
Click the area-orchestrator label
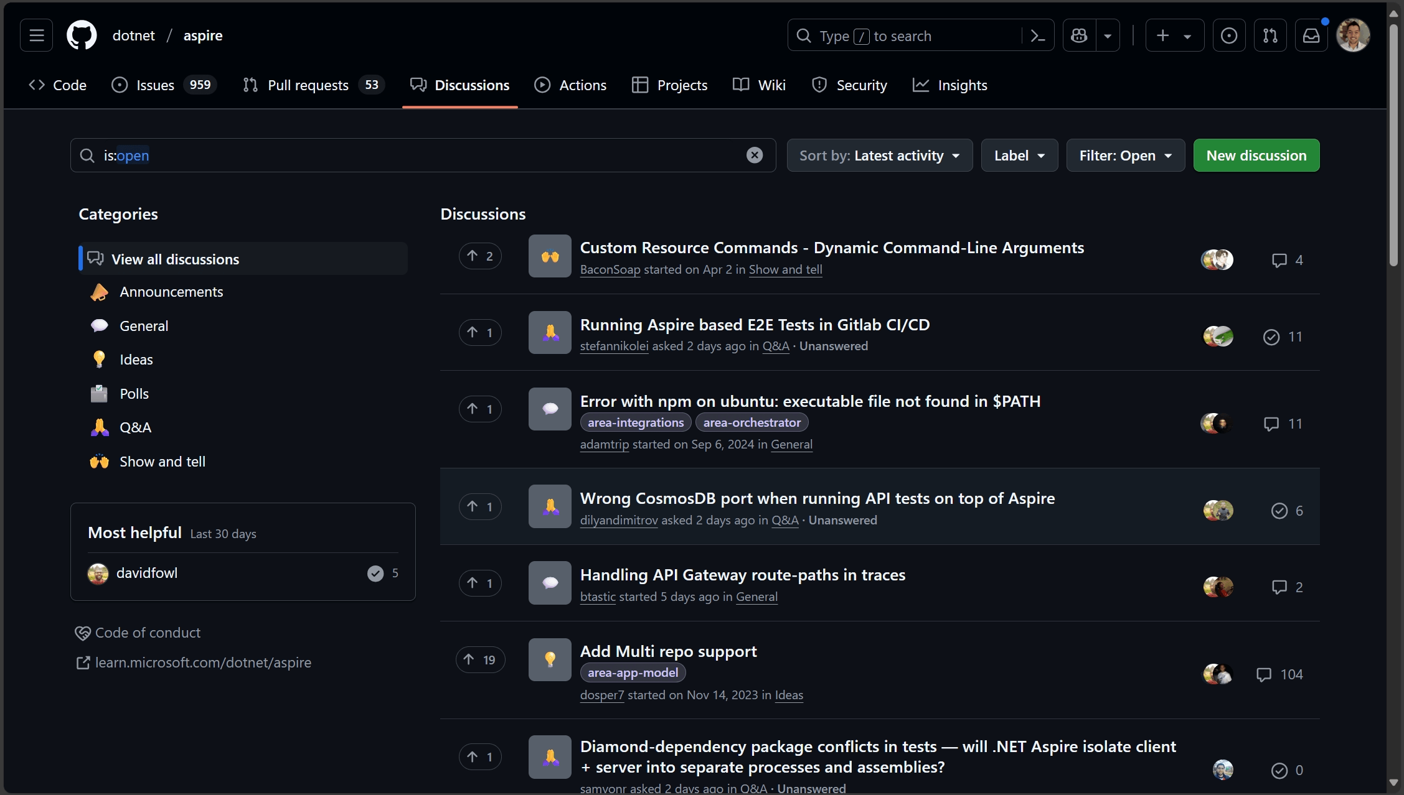[x=752, y=422]
